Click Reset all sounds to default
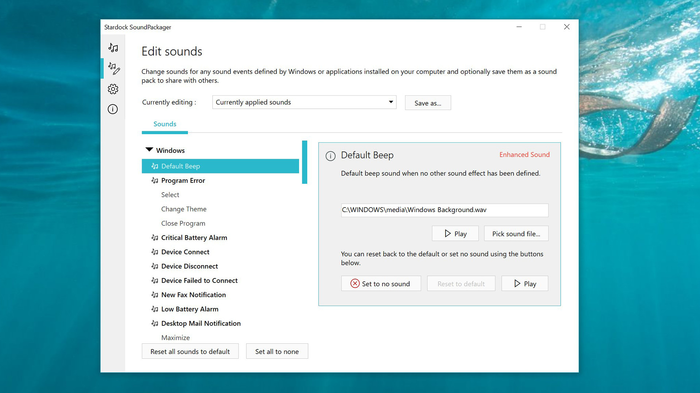 tap(190, 351)
